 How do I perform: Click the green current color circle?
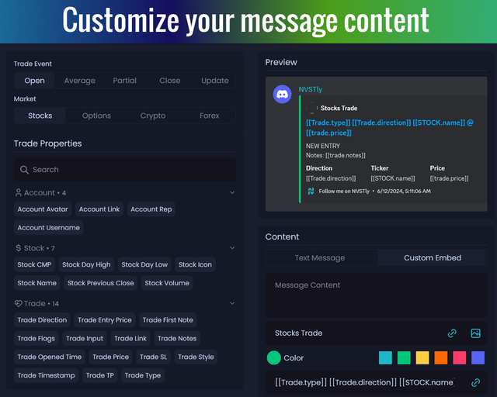tap(273, 358)
